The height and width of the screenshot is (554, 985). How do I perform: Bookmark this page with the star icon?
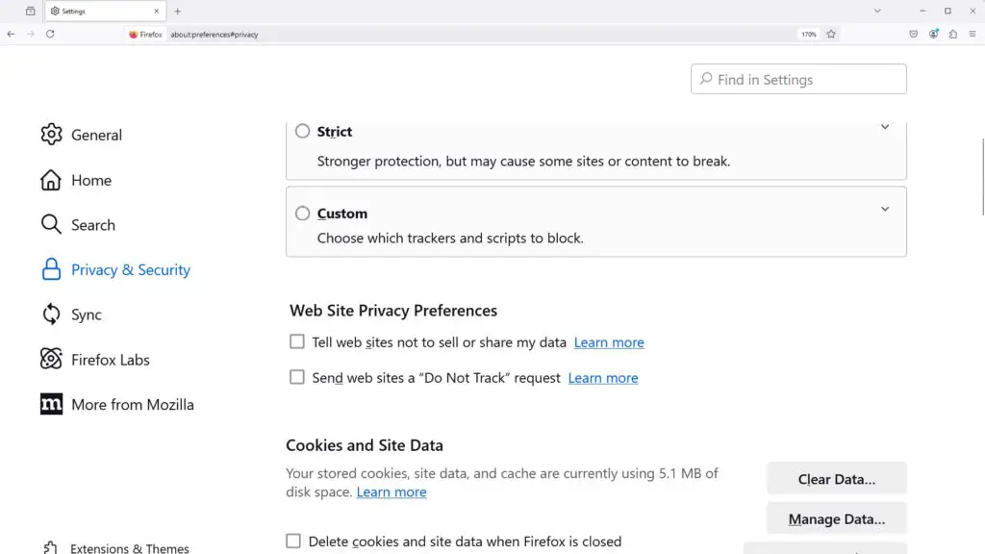pyautogui.click(x=831, y=34)
